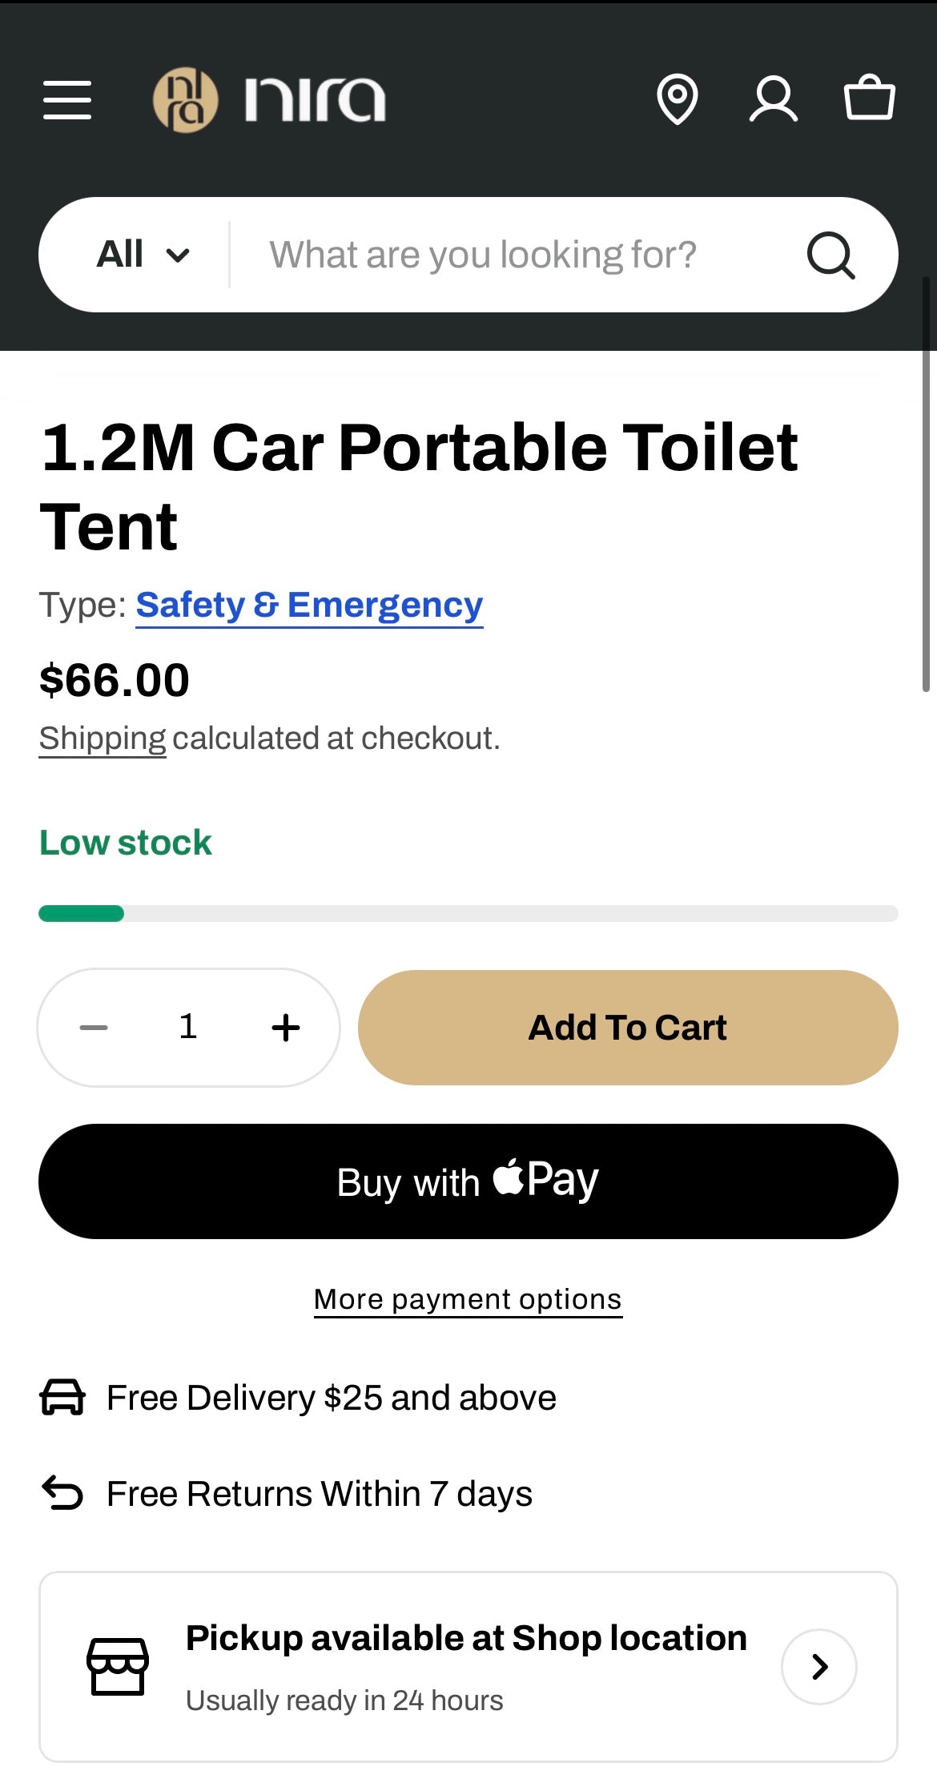
Task: Buy with Apple Pay
Action: 468,1181
